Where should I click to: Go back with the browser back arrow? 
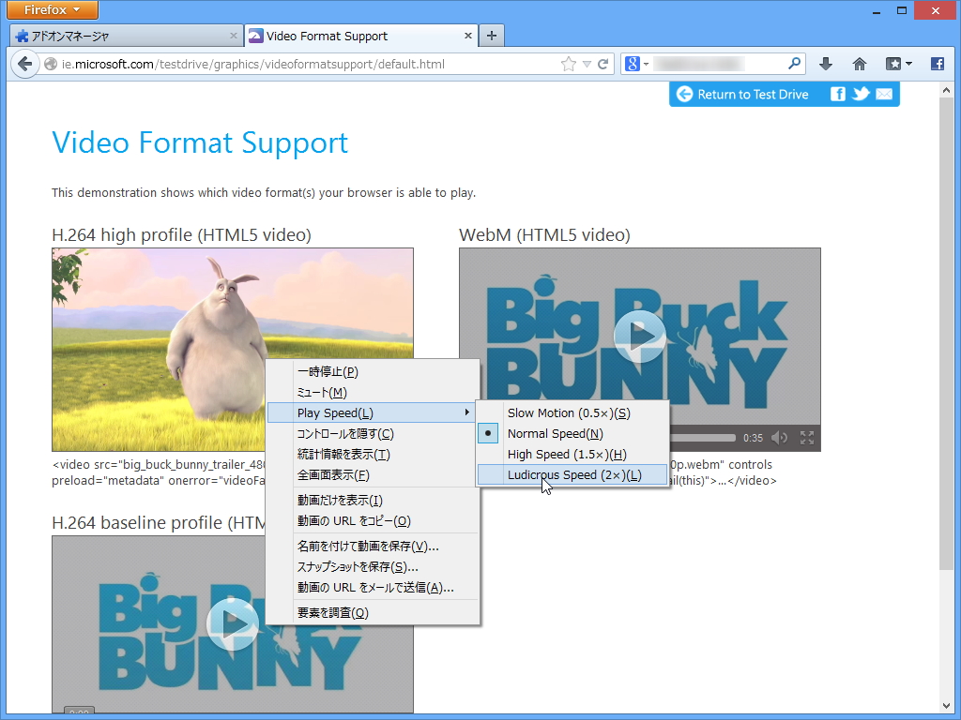pyautogui.click(x=24, y=64)
